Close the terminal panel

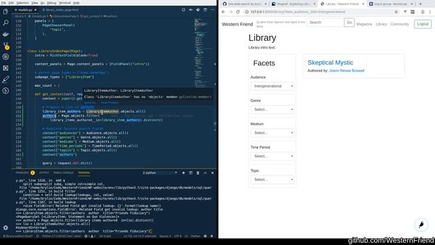coord(213,173)
